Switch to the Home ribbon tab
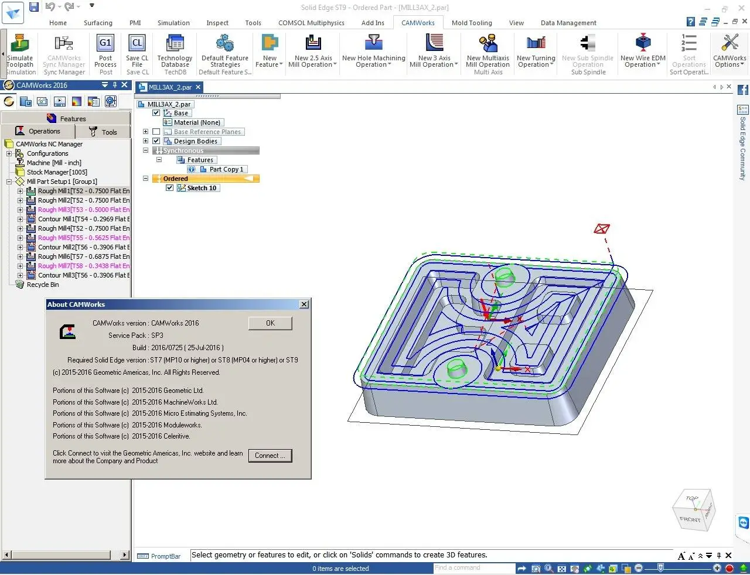750x575 pixels. coord(58,23)
